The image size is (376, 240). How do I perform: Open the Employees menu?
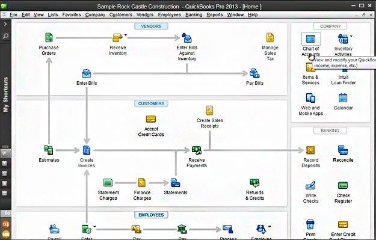point(169,14)
